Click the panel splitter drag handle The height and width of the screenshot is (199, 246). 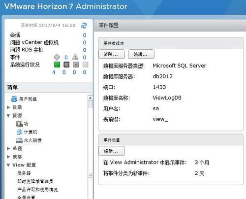coord(91,176)
